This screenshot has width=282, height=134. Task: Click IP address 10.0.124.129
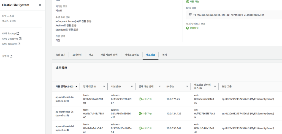174,114
